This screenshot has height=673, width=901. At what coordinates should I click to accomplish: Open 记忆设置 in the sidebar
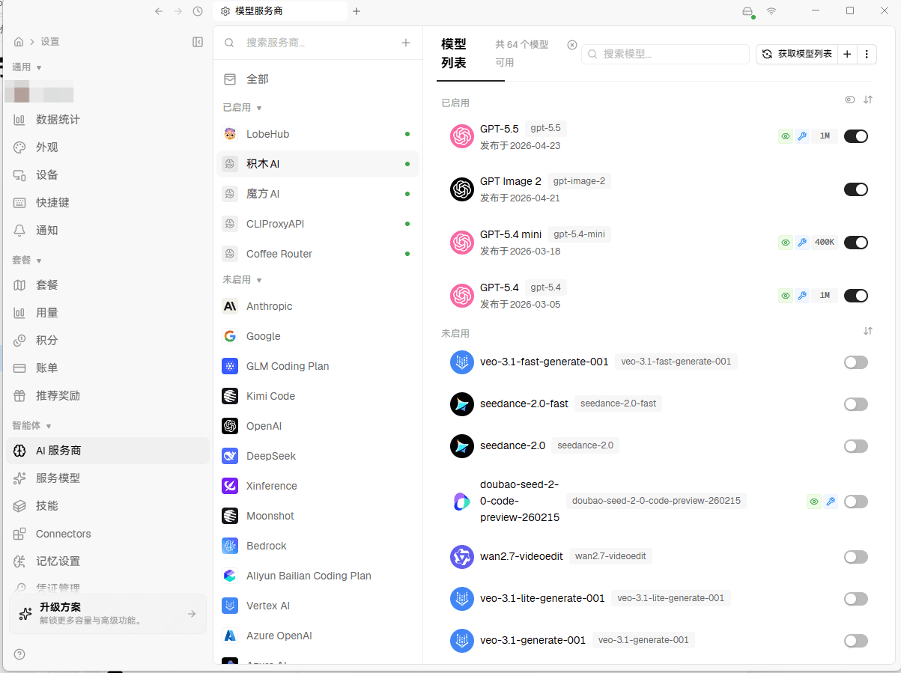[108, 561]
